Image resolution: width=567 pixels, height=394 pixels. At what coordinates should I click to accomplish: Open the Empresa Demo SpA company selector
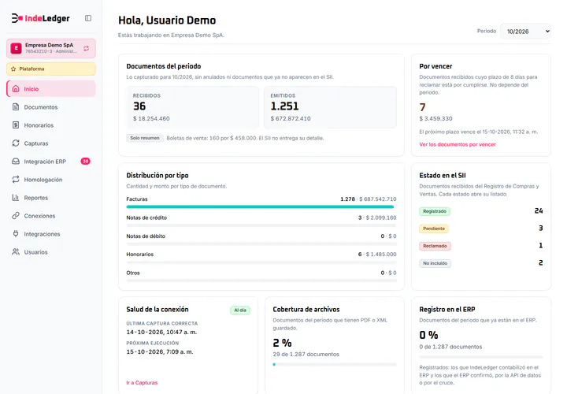pos(51,49)
